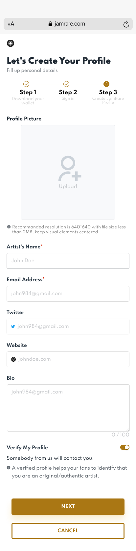Click the NEXT button
The height and width of the screenshot is (551, 136).
(68, 506)
